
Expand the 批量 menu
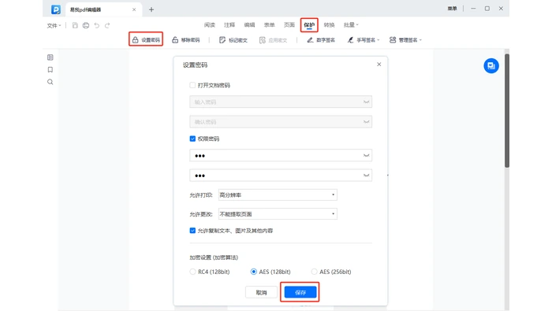351,24
